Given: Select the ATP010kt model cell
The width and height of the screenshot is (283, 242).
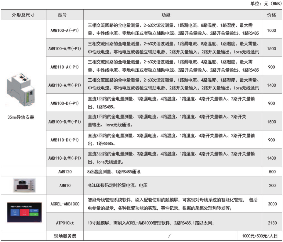Looking at the screenshot, I should (65, 223).
